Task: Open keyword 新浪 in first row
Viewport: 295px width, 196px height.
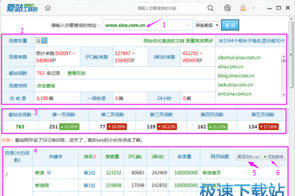Action: 40,173
